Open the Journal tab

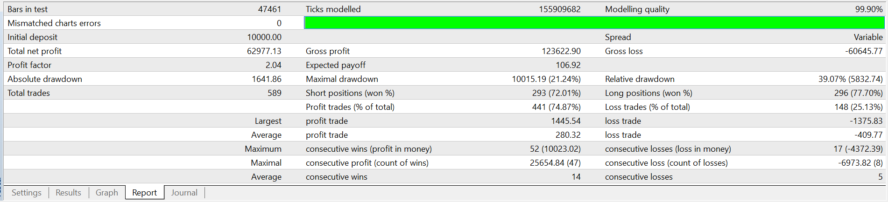pos(184,193)
